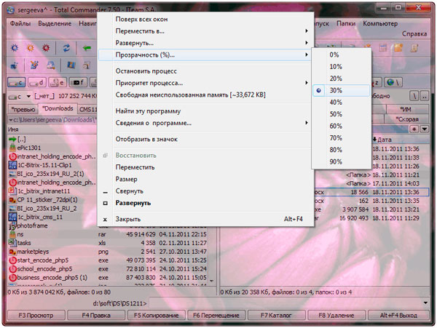Select 90% transparency option

pos(342,161)
